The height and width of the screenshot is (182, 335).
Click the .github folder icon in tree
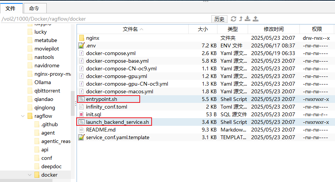(x=37, y=124)
